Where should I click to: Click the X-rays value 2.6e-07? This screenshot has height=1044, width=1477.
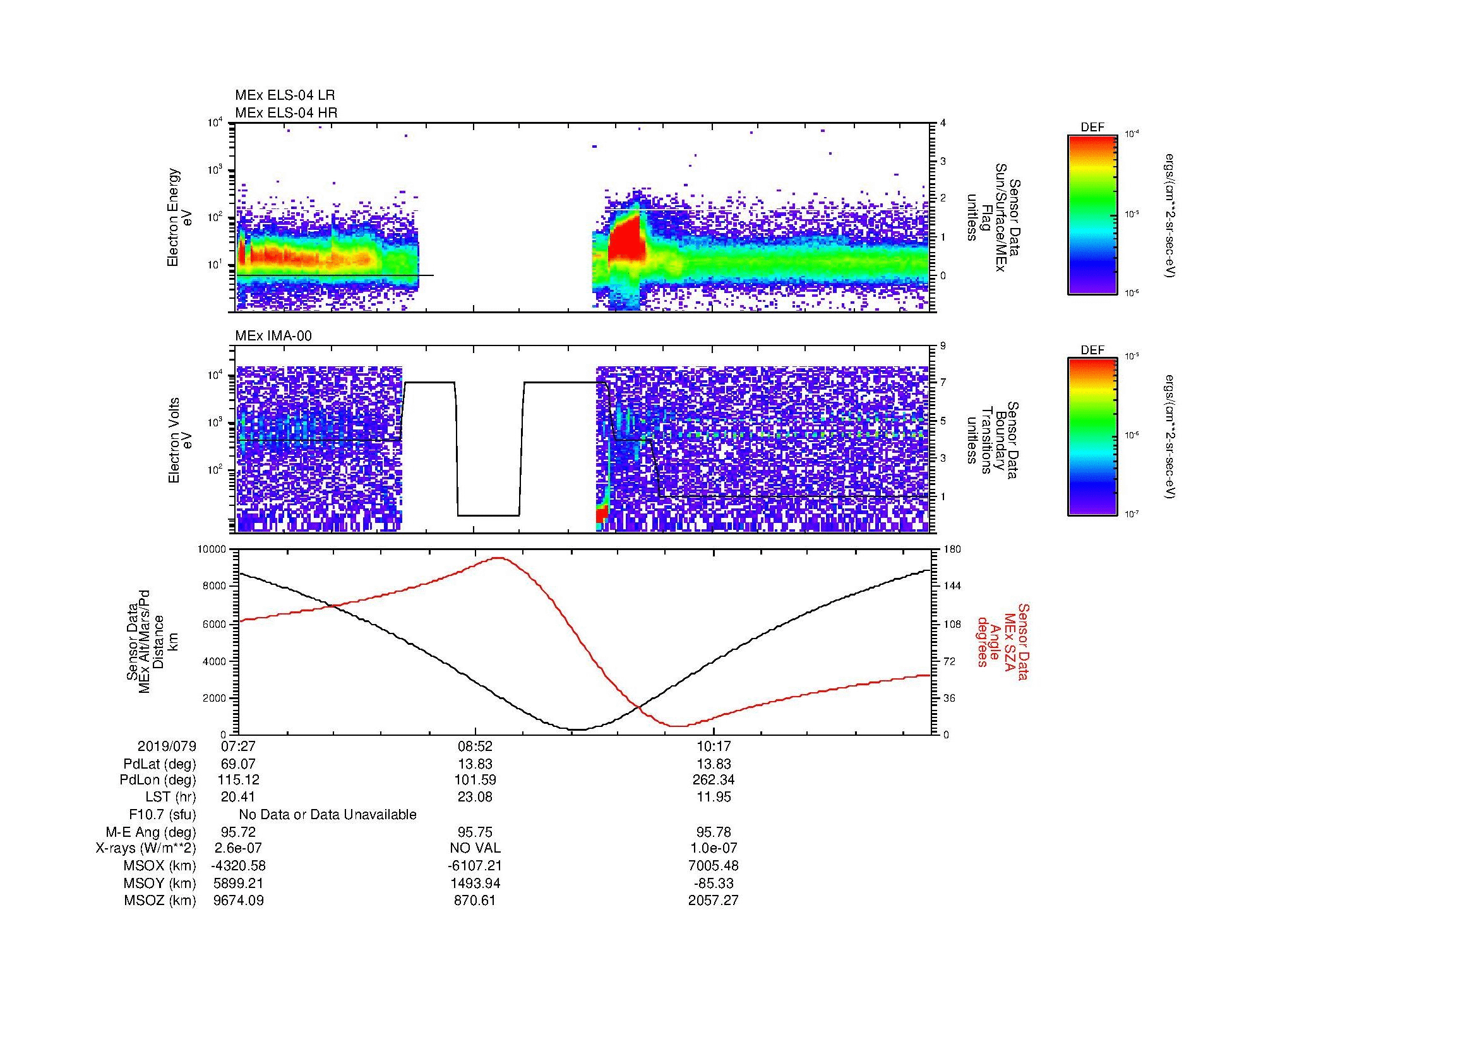[x=238, y=848]
